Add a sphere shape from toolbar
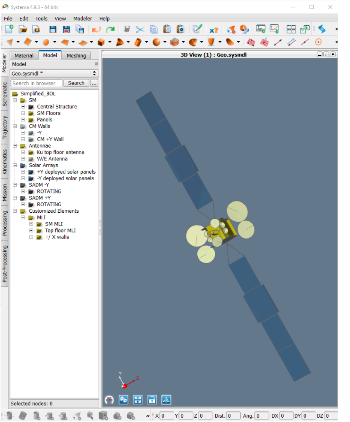 [157, 42]
